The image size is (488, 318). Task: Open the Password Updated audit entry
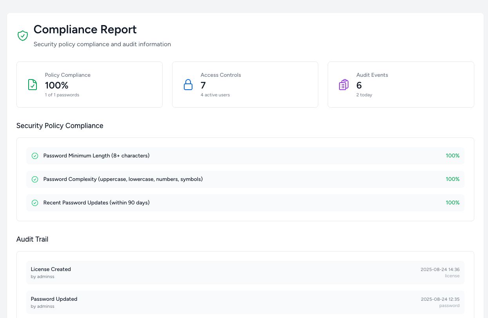tap(245, 302)
